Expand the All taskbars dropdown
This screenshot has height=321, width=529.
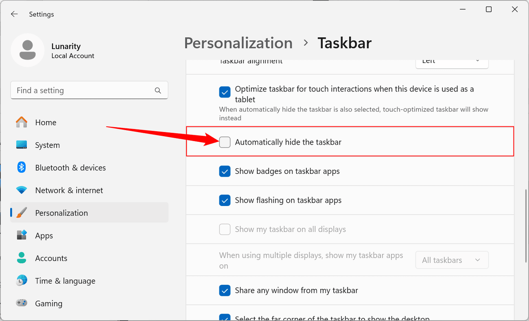452,260
